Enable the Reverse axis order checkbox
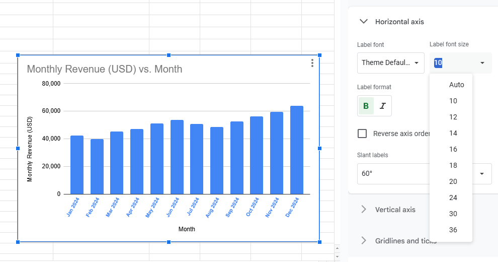Image resolution: width=498 pixels, height=262 pixels. pyautogui.click(x=362, y=134)
